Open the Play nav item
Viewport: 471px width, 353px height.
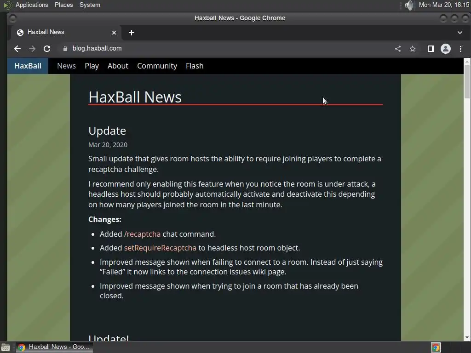pyautogui.click(x=92, y=66)
